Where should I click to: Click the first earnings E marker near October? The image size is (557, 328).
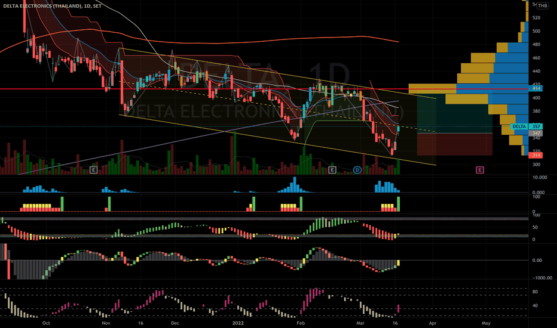pyautogui.click(x=93, y=170)
